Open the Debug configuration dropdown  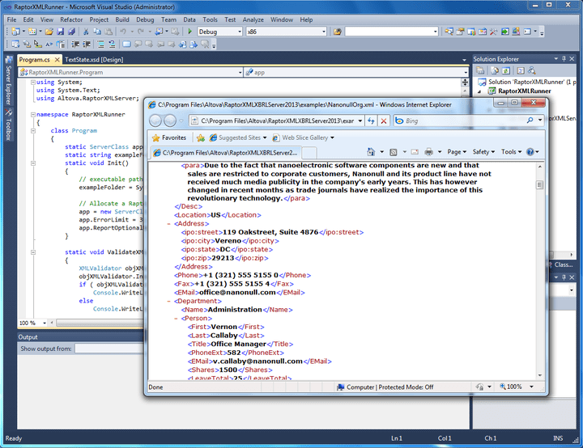coord(240,32)
